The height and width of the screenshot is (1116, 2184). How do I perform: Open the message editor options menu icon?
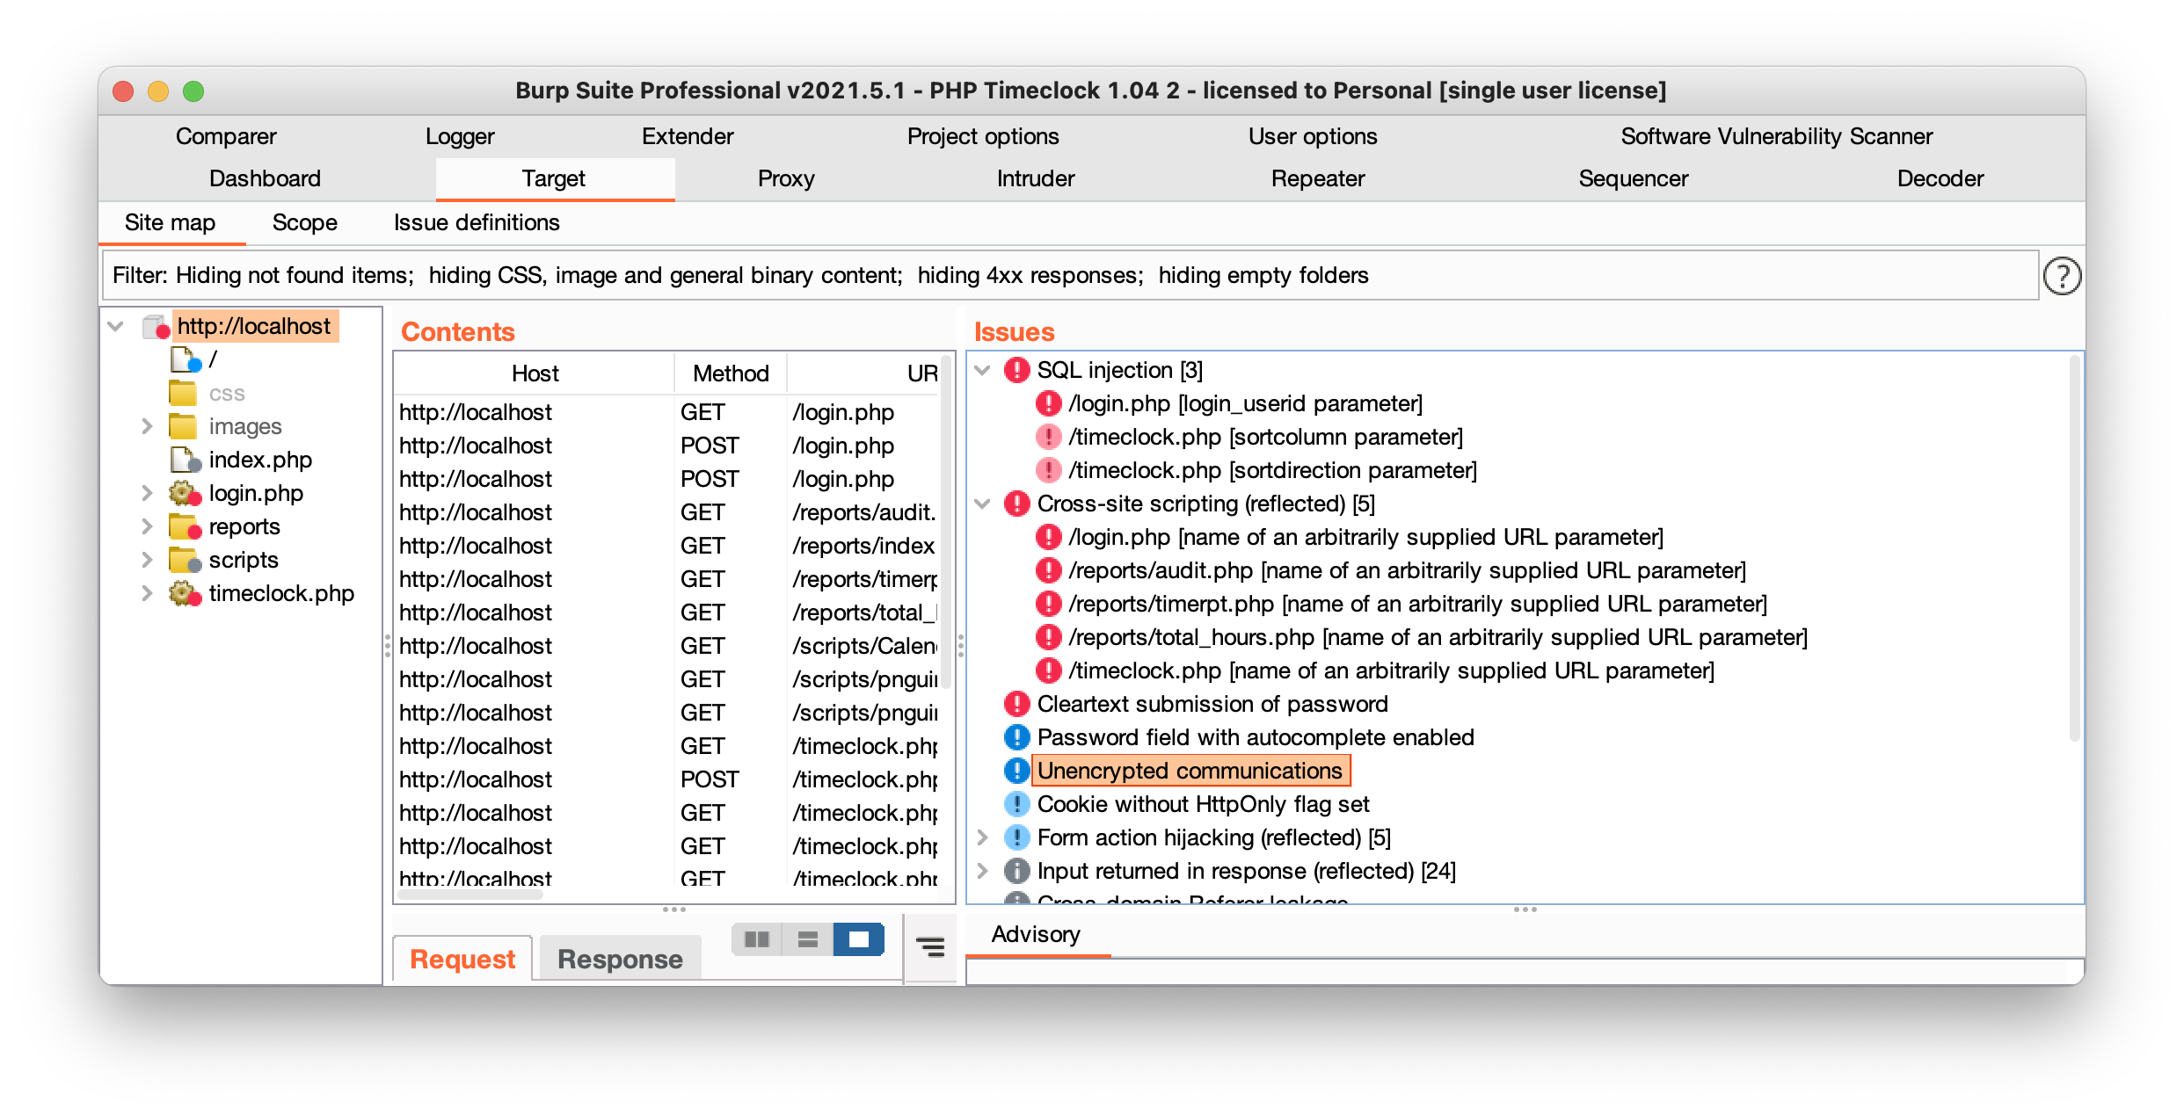930,946
